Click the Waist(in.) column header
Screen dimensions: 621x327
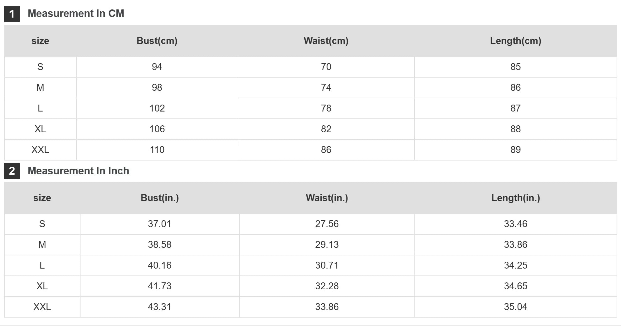tap(327, 198)
